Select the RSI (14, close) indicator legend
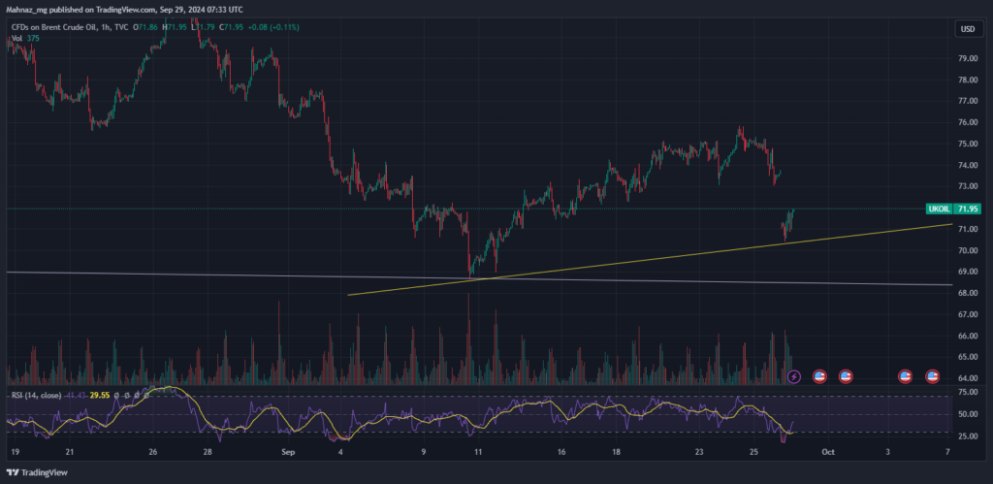This screenshot has width=993, height=484. pyautogui.click(x=36, y=396)
